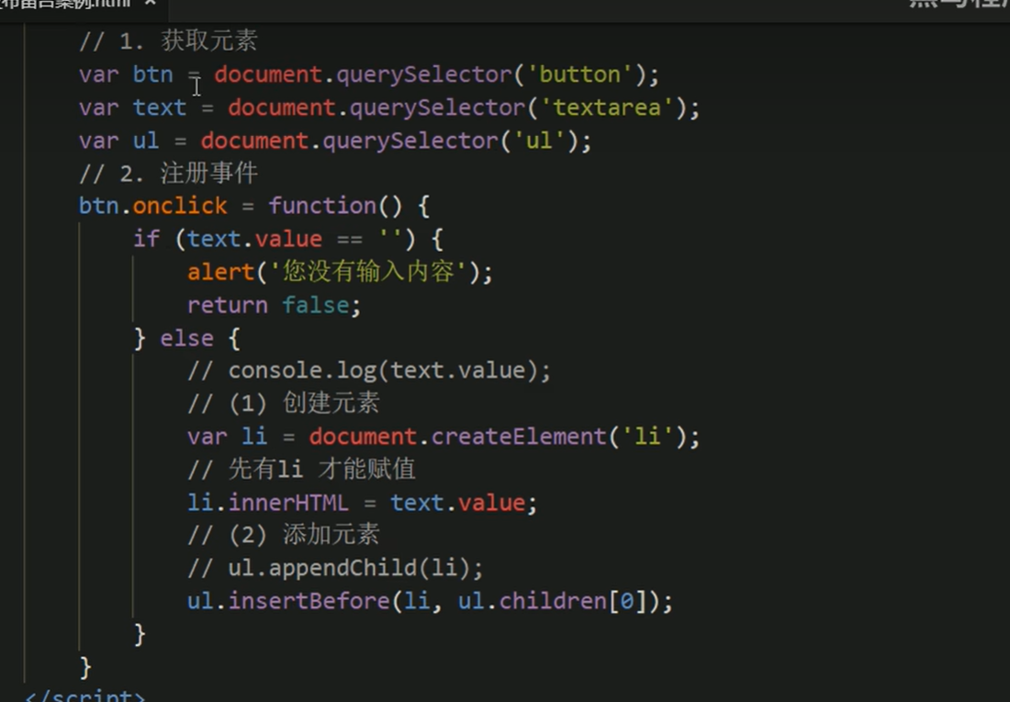This screenshot has height=702, width=1010.
Task: Click the 'li.innerHTML = text.value;' line
Action: (x=362, y=503)
